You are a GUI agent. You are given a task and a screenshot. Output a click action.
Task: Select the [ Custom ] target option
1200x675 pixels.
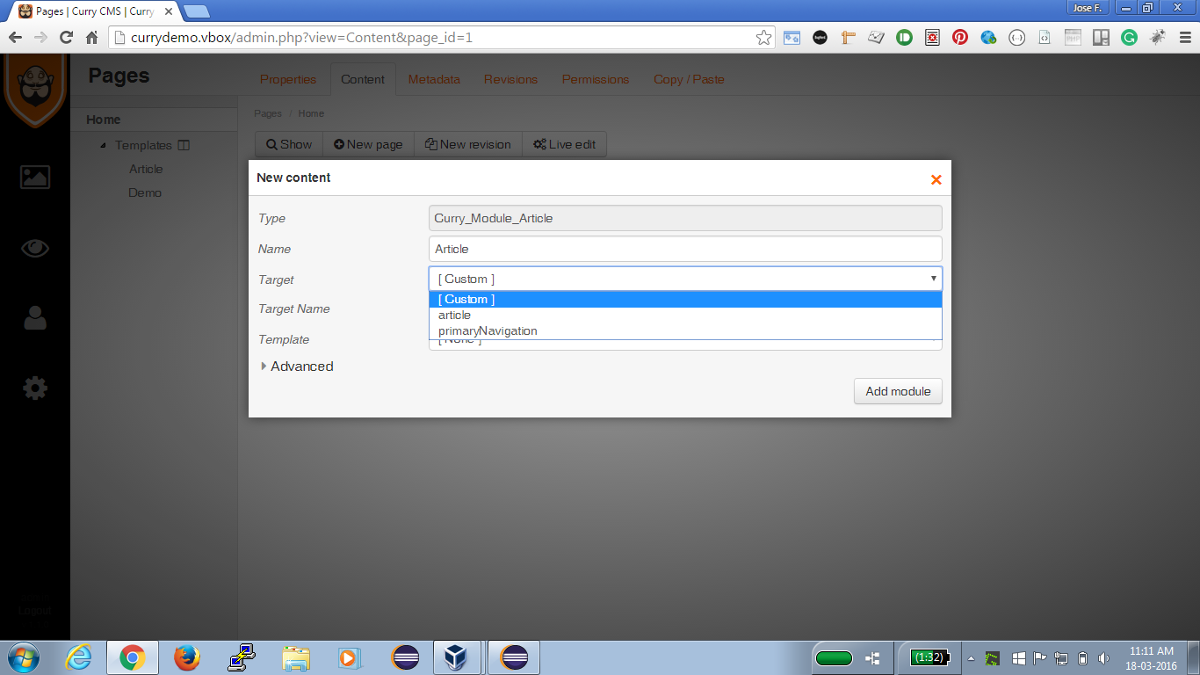click(x=685, y=299)
